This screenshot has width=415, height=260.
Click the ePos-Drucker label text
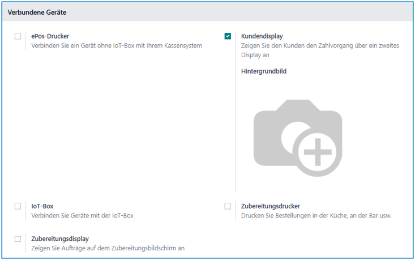tap(50, 36)
